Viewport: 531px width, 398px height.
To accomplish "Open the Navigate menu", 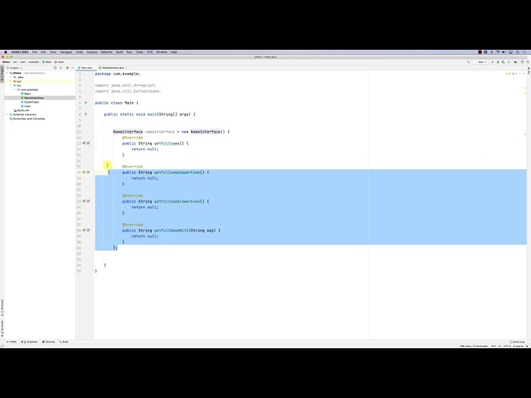I will click(x=66, y=52).
